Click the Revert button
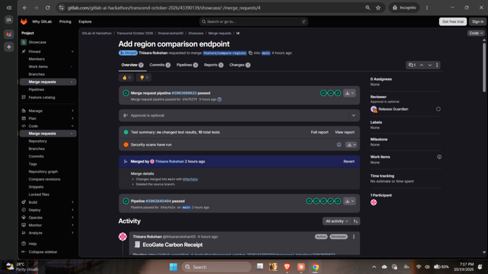Screen dimensions: 488x274 tap(349, 161)
